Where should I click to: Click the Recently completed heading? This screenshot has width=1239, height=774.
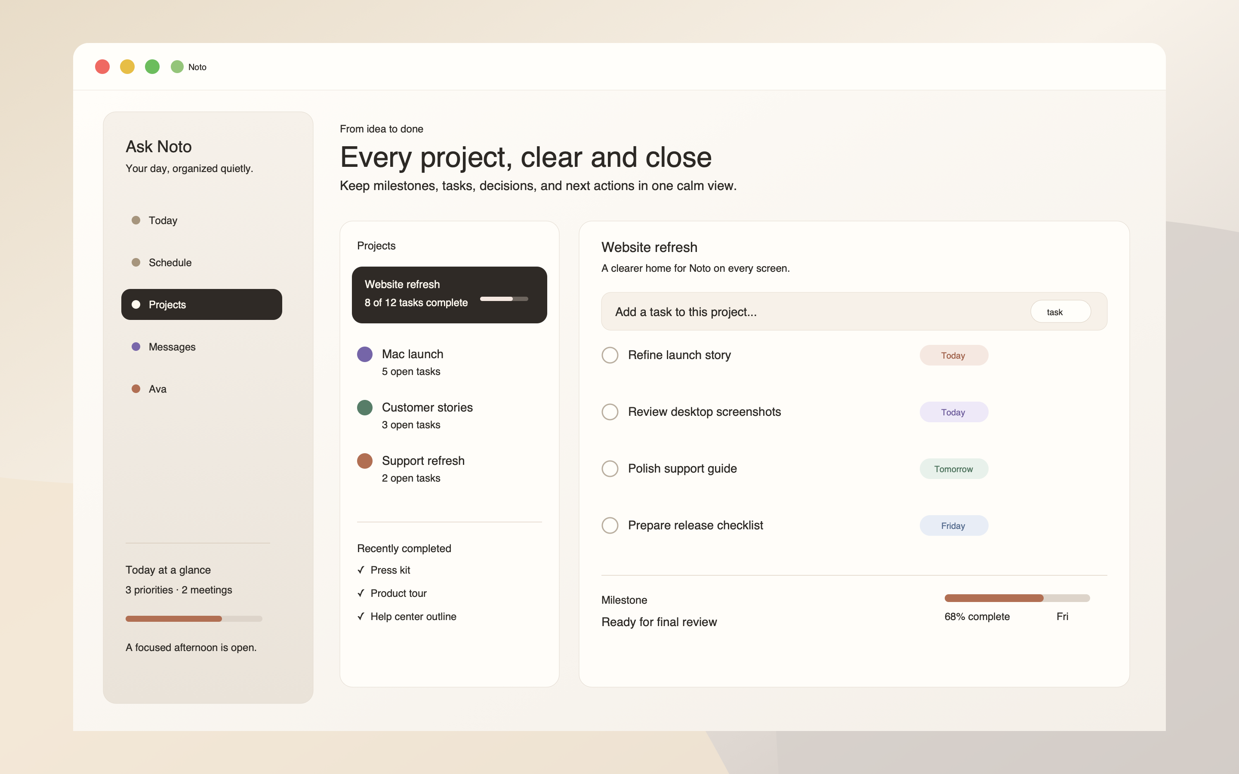pos(404,548)
